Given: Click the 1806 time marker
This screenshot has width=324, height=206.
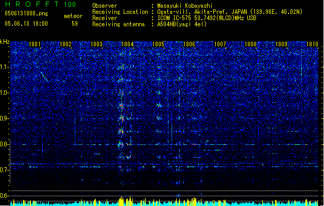Looking at the screenshot, I should (189, 44).
